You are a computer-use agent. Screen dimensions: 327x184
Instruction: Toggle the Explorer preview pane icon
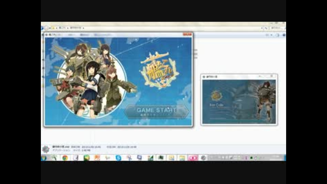click(x=277, y=35)
